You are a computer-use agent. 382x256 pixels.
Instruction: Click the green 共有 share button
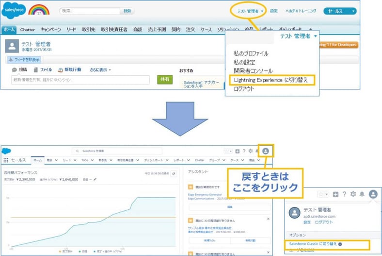pos(165,79)
